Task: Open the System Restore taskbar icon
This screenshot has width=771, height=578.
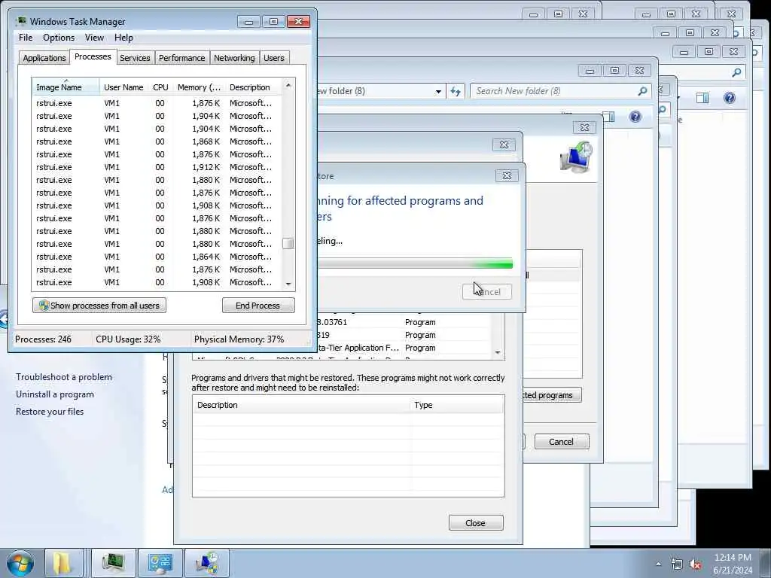Action: [x=206, y=563]
